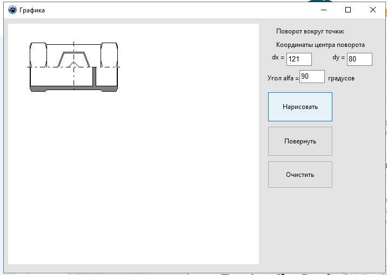Maximize the Графика window
Viewport: 387px width, 275px height.
point(348,10)
